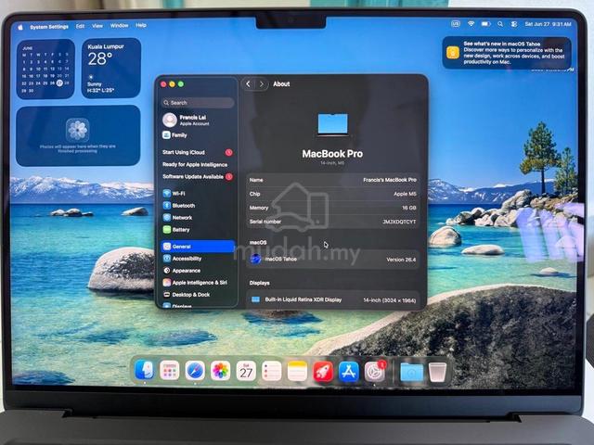Open the Calendar widget on desktop

45,69
